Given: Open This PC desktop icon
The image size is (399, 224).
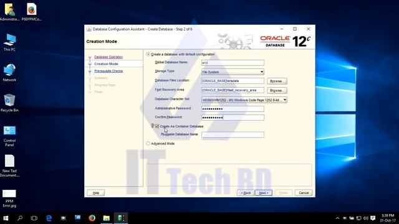Looking at the screenshot, I should point(10,42).
